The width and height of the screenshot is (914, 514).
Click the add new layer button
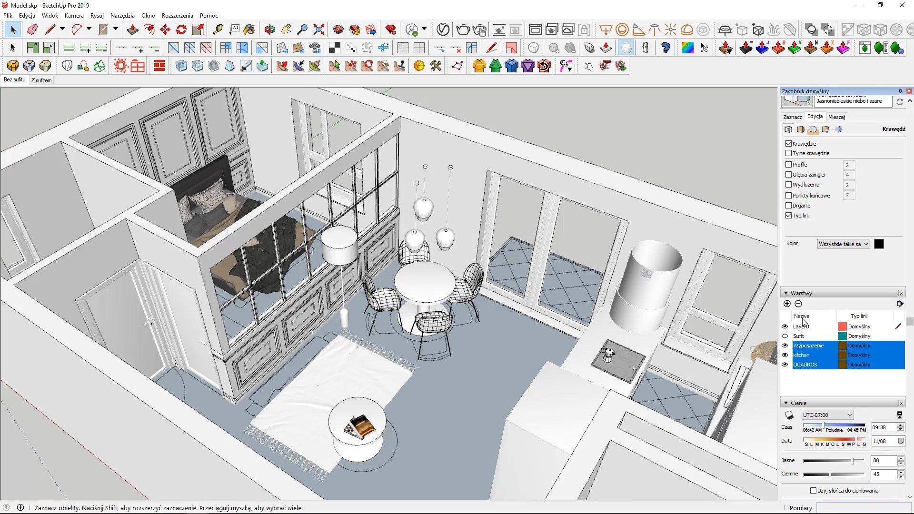[787, 304]
